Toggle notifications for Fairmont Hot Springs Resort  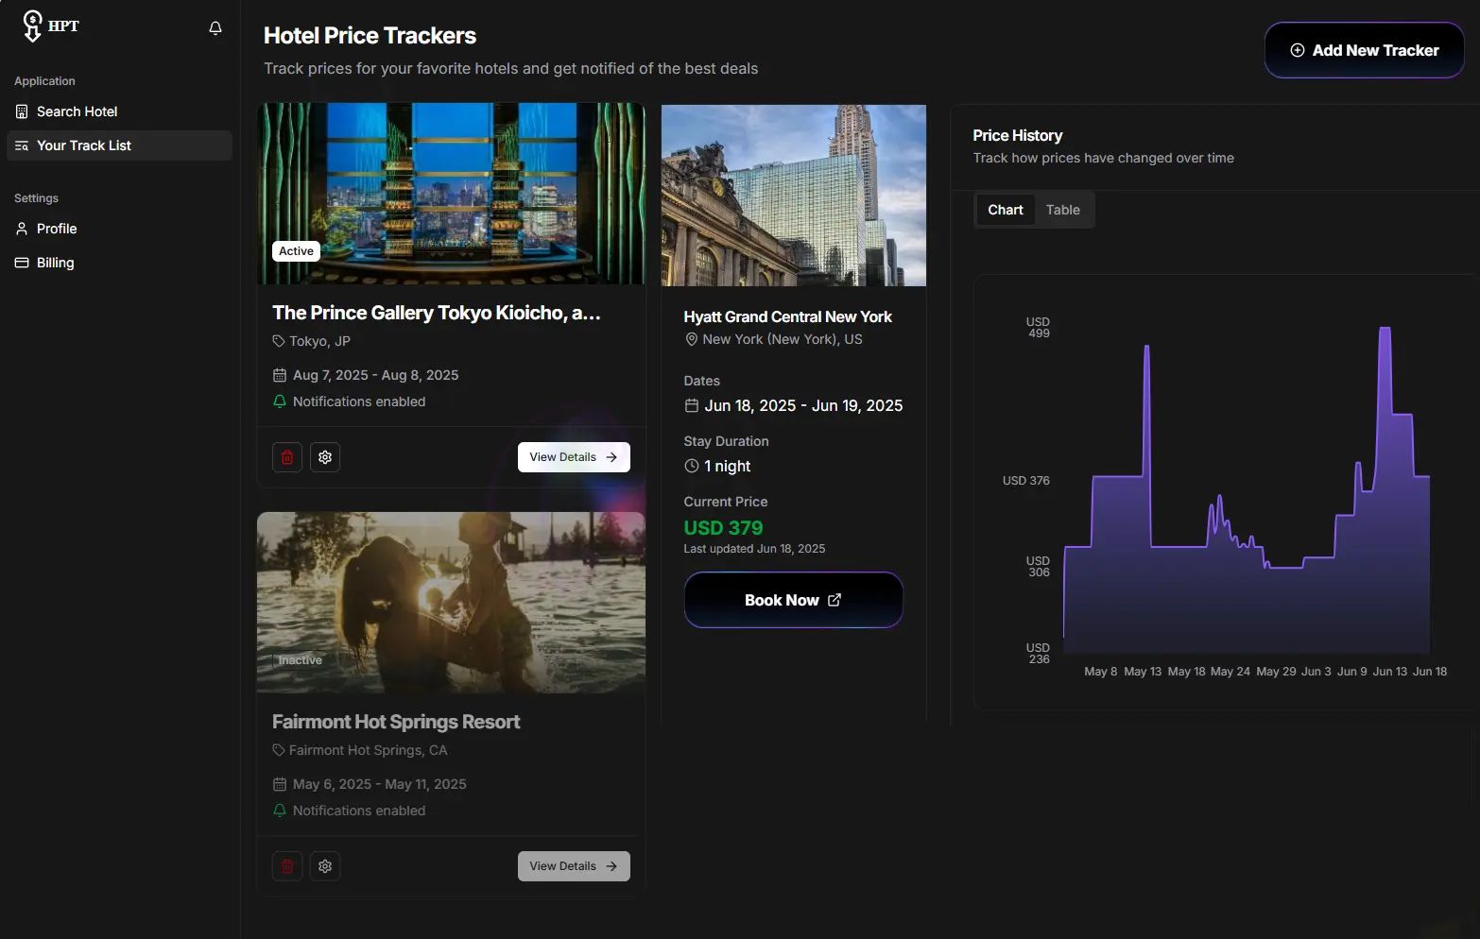click(279, 810)
